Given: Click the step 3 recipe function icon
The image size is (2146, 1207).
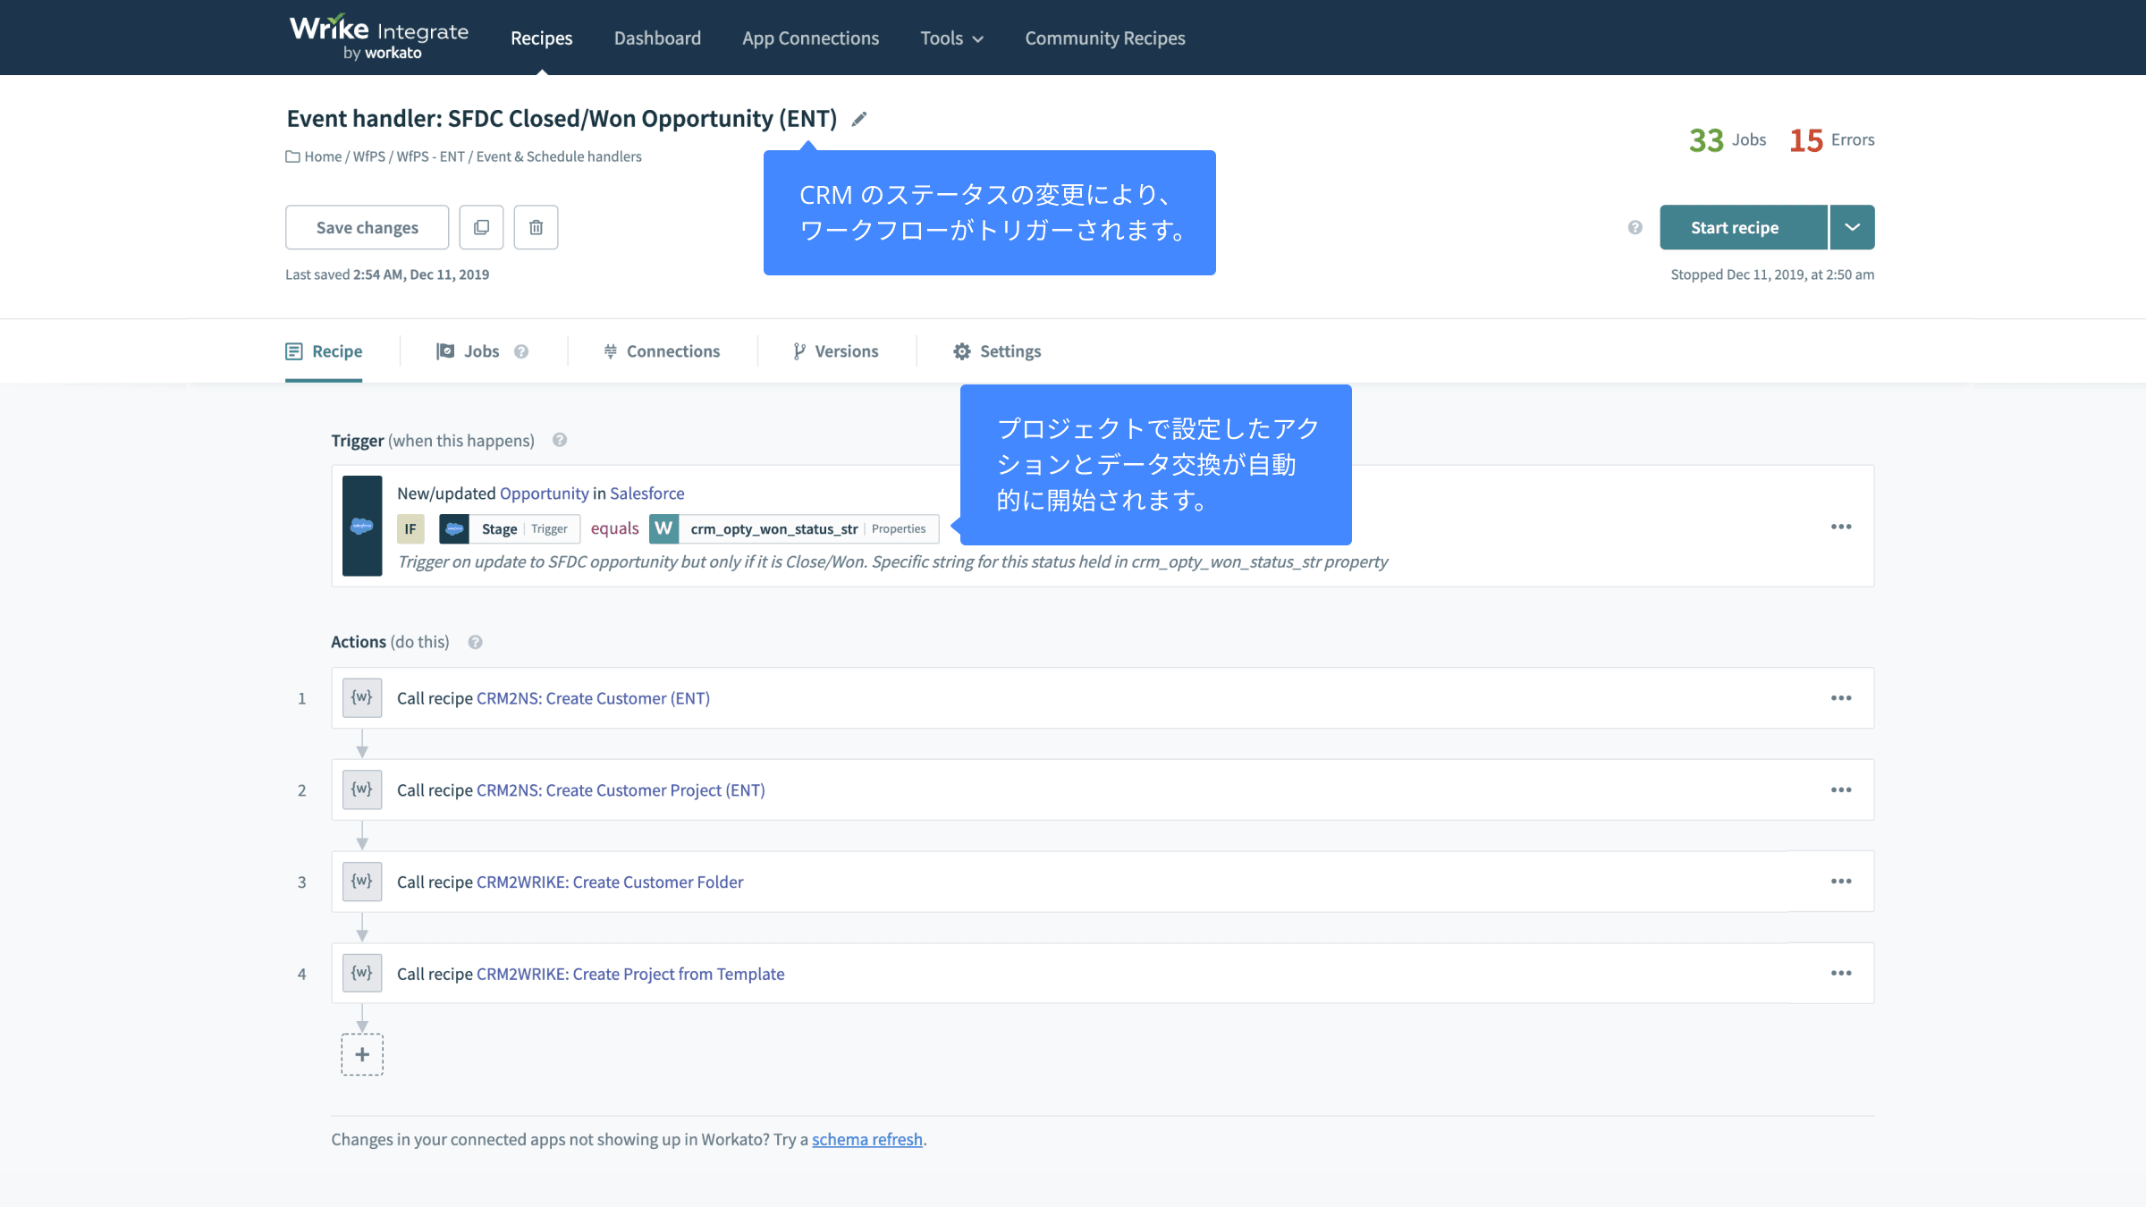Looking at the screenshot, I should click(x=362, y=882).
